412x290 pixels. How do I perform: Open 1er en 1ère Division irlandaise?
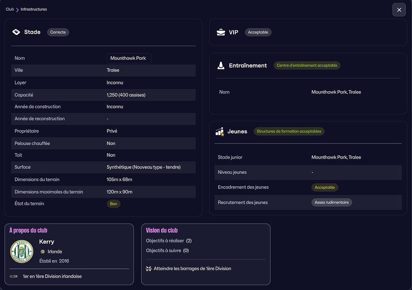tap(52, 276)
